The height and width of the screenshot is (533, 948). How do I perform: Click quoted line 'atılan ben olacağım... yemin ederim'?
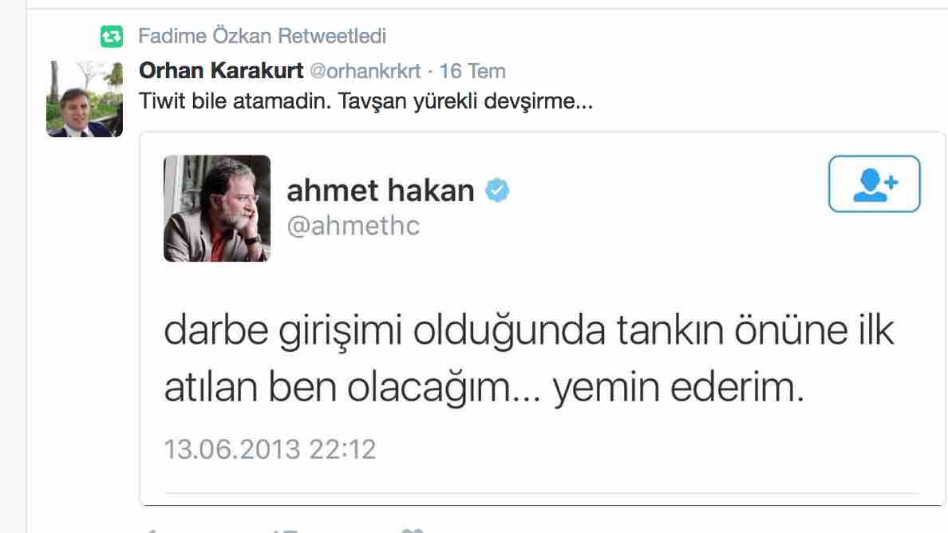(484, 387)
